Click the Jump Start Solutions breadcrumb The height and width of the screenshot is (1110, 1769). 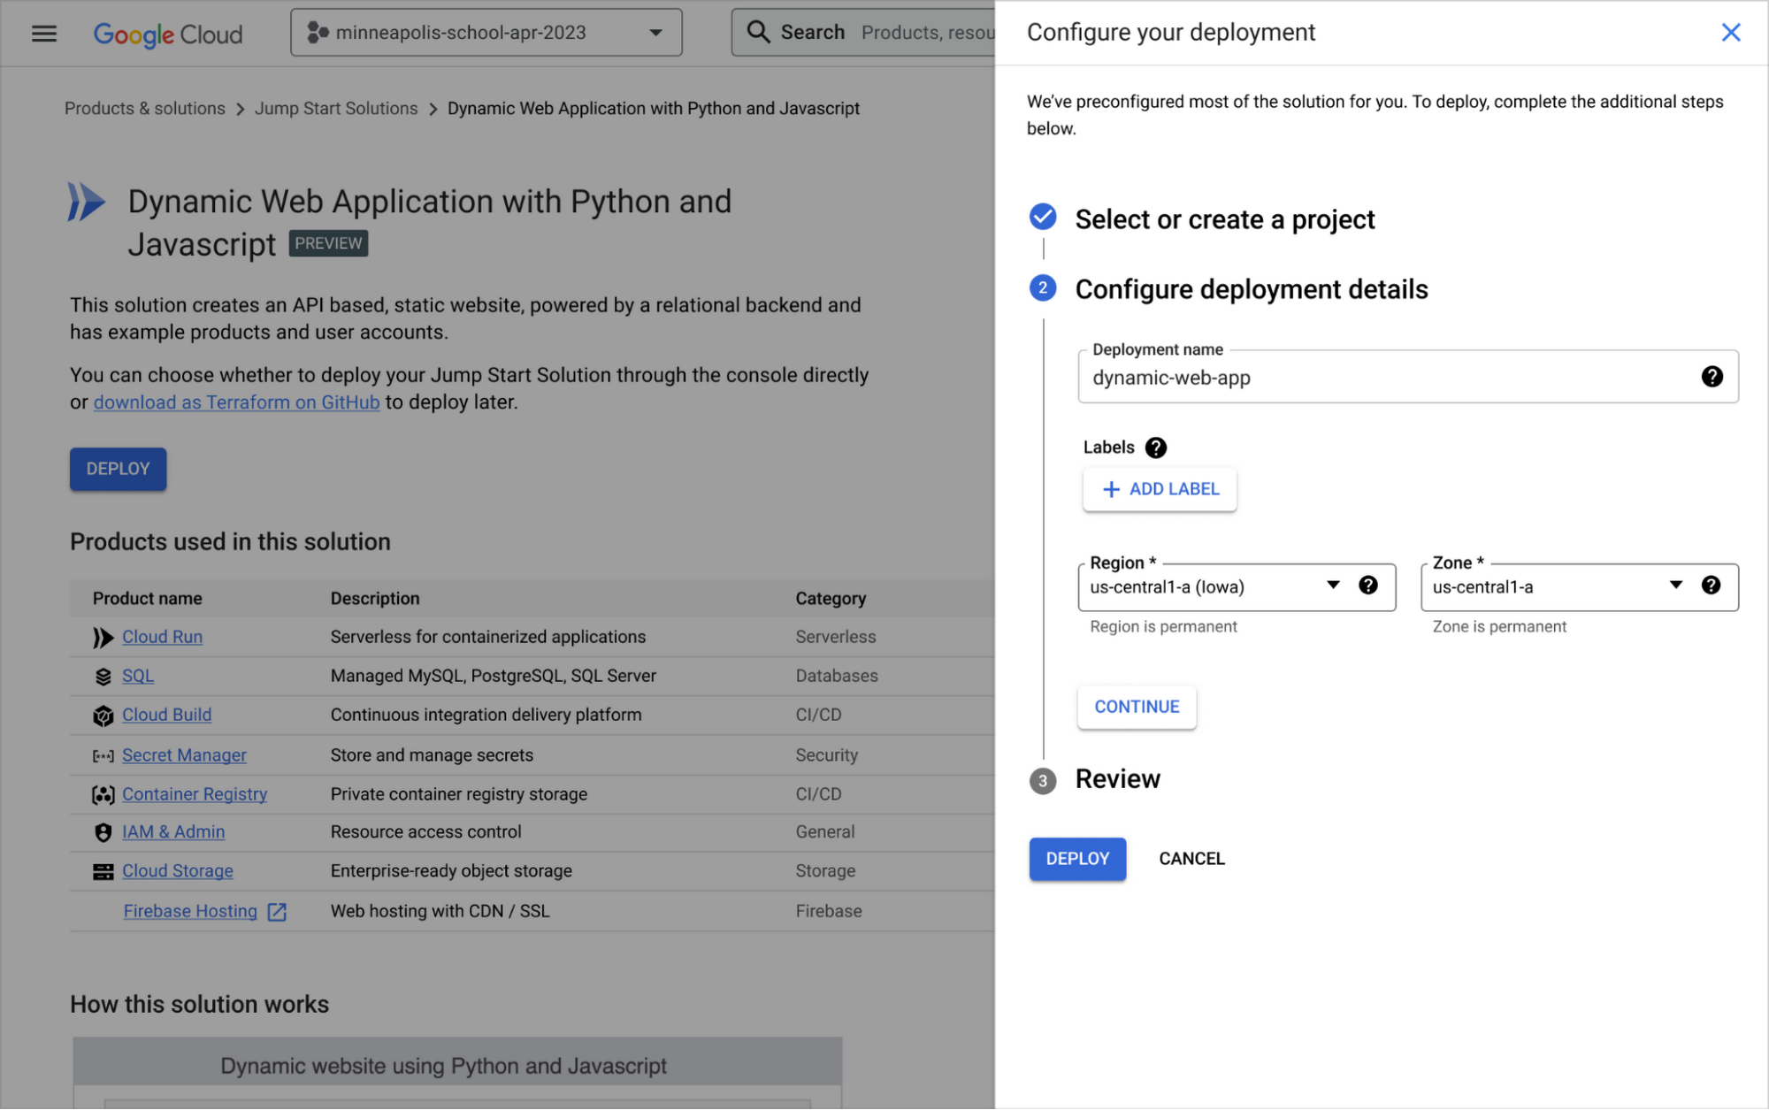[338, 107]
